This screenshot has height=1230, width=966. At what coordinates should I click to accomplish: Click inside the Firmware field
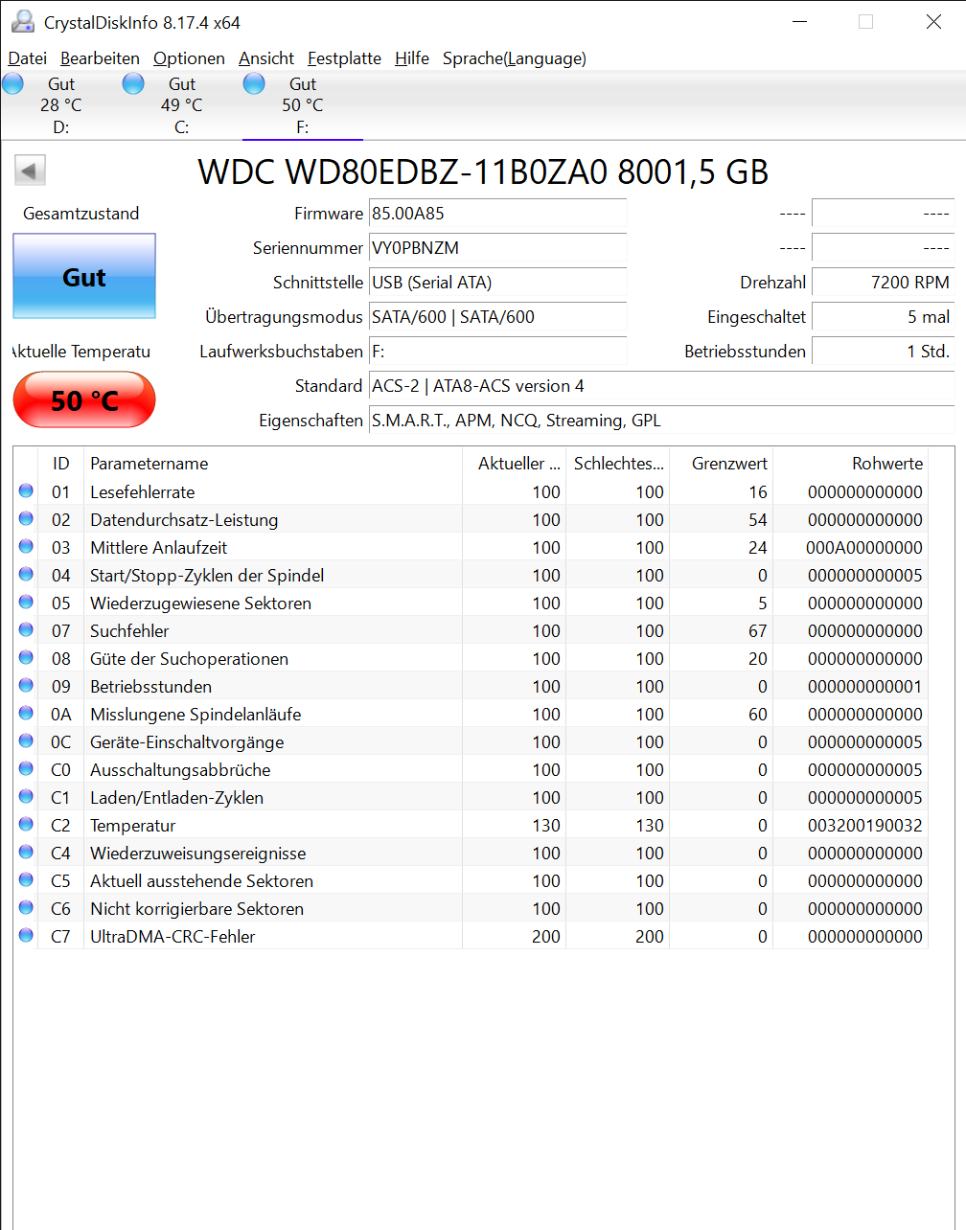pyautogui.click(x=497, y=214)
